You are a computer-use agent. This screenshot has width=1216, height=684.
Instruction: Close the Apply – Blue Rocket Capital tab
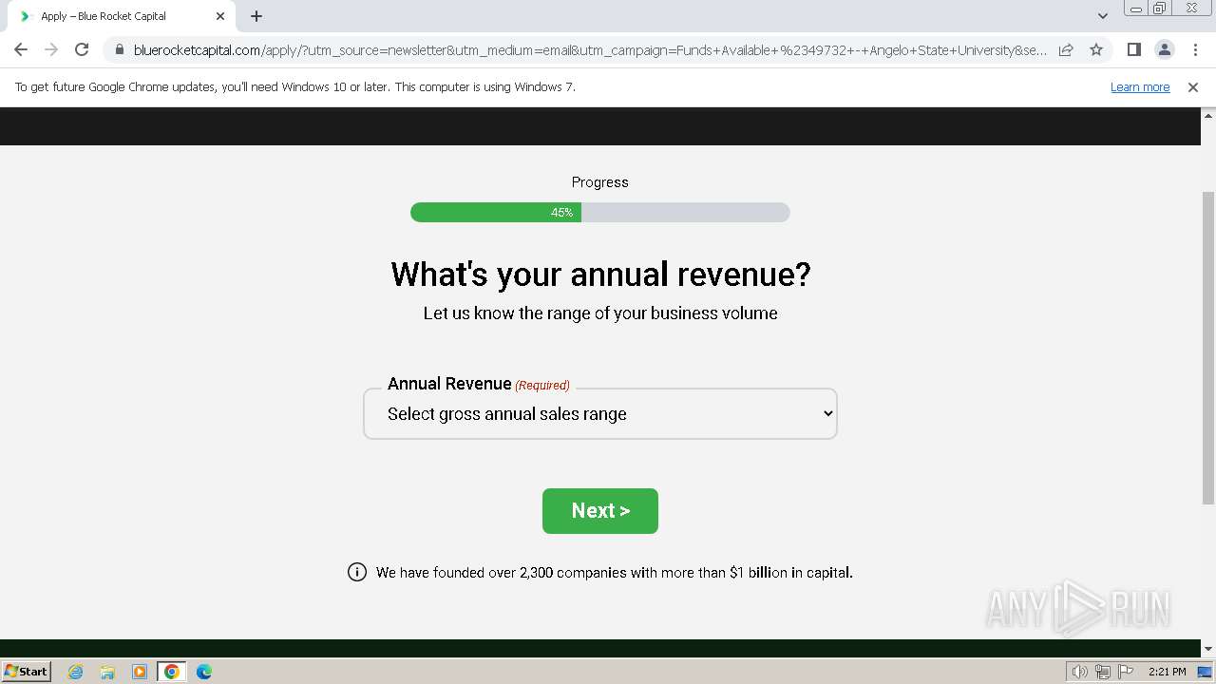click(220, 16)
